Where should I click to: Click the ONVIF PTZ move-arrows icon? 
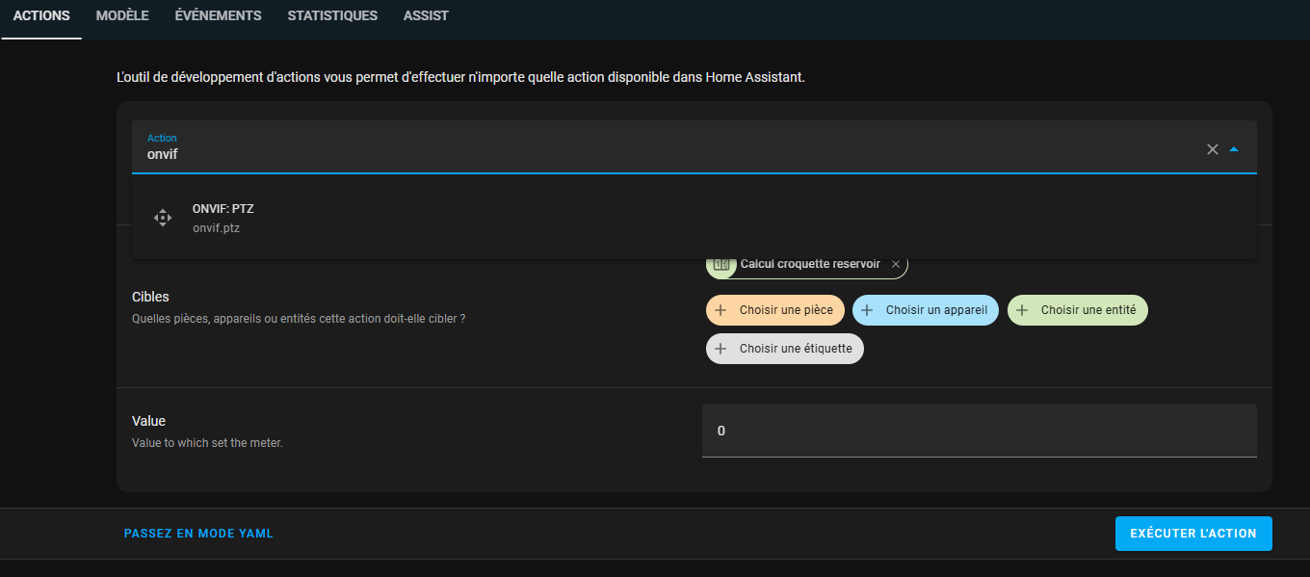pyautogui.click(x=163, y=218)
